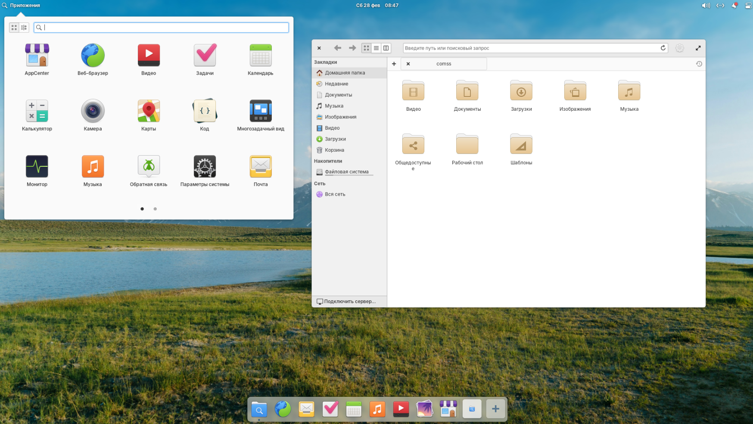The width and height of the screenshot is (753, 424).
Task: Collapse the Сеть sidebar section
Action: [x=320, y=184]
